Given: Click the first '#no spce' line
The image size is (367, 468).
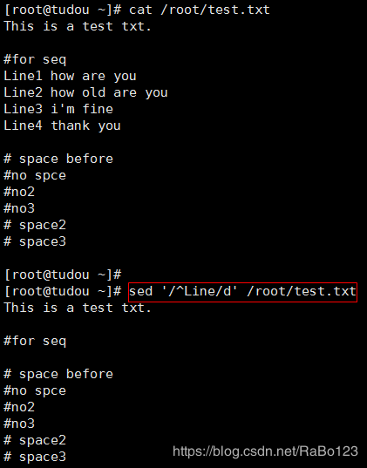Looking at the screenshot, I should point(35,175).
